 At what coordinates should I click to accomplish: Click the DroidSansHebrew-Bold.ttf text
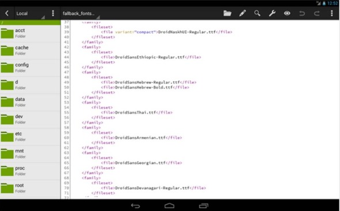(144, 87)
